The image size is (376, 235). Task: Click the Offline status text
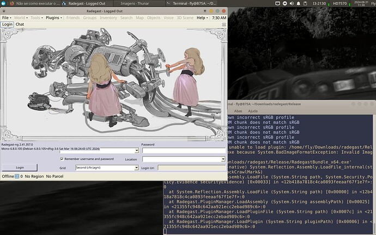pos(8,176)
